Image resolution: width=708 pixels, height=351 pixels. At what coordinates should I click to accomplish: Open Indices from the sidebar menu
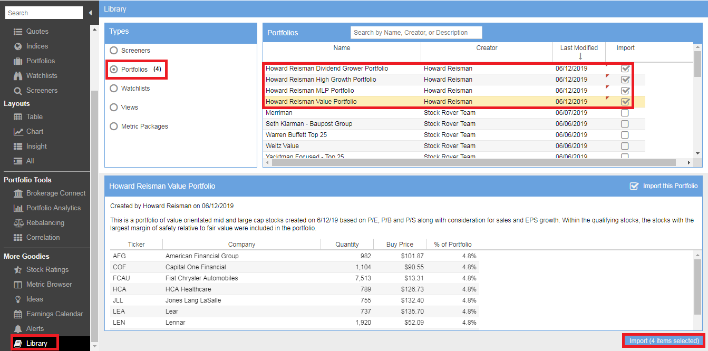point(37,46)
